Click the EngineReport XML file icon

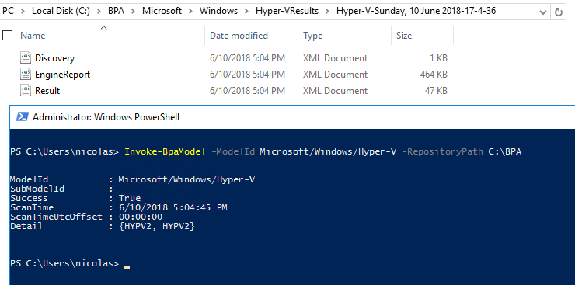point(26,75)
